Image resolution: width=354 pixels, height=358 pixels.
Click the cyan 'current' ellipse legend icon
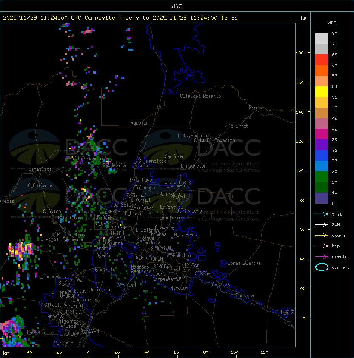[x=322, y=267]
